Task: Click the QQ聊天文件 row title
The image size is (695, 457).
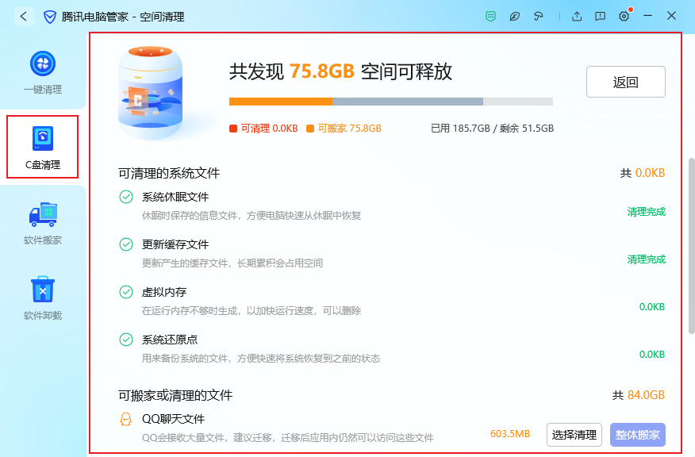Action: pos(173,419)
